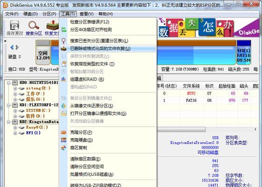Expand the SYSTEM(C:) partition node
This screenshot has width=262, height=187.
(x=15, y=110)
